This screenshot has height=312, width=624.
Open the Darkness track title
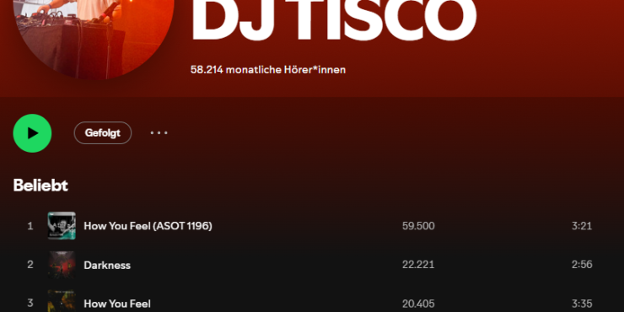point(107,265)
